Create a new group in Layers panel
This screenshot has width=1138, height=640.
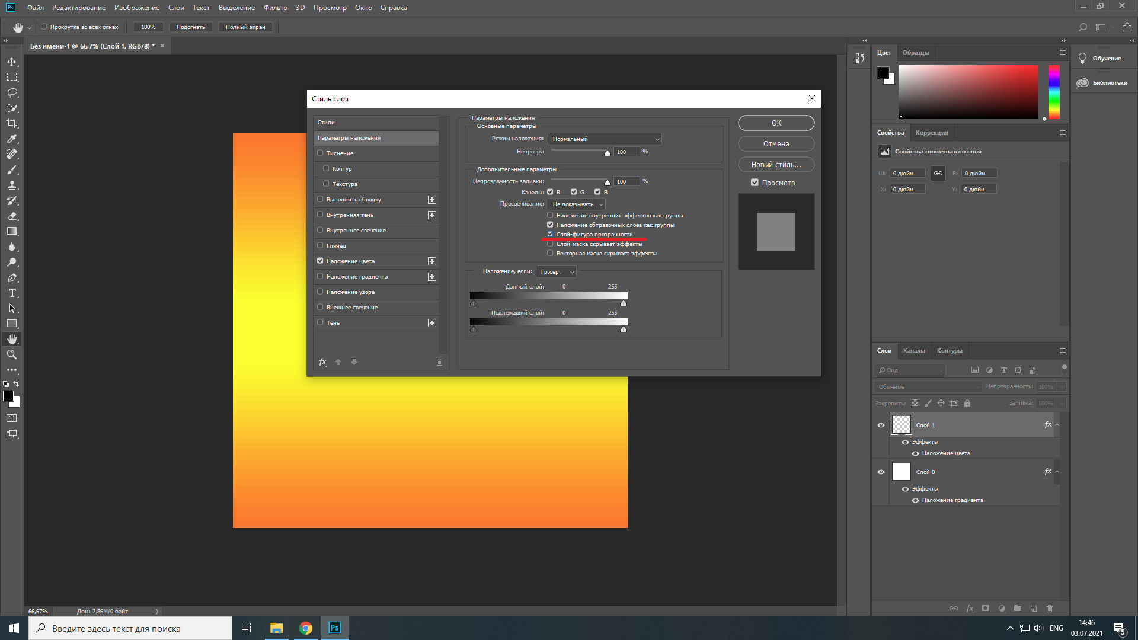coord(1018,608)
